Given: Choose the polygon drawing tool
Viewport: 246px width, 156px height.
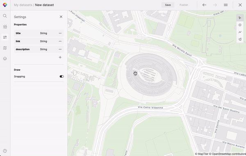Looking at the screenshot, I should point(240,39).
